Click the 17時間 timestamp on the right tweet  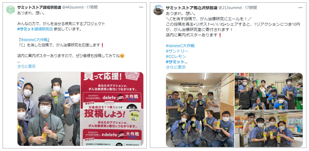click(251, 8)
